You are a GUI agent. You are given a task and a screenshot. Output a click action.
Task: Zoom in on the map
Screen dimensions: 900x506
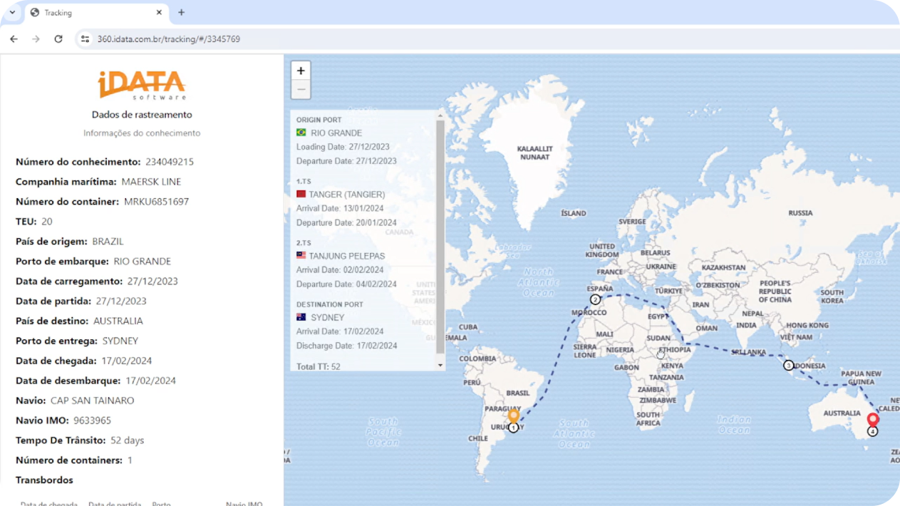pos(301,71)
